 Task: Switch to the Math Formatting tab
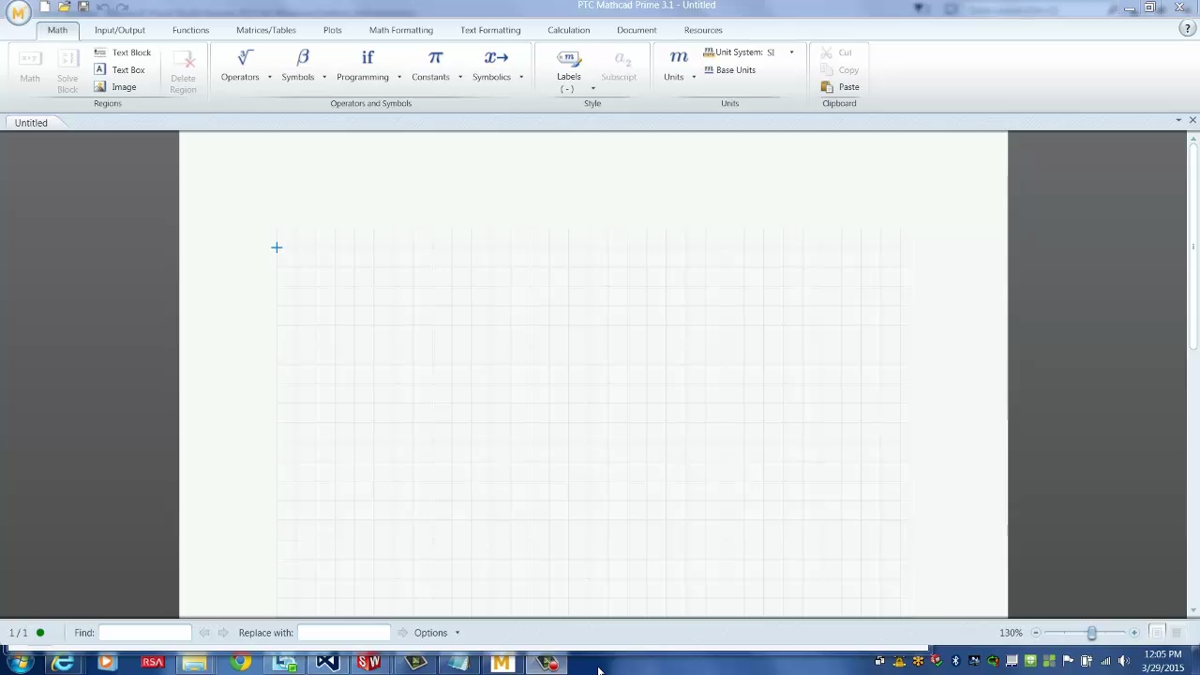(x=401, y=30)
